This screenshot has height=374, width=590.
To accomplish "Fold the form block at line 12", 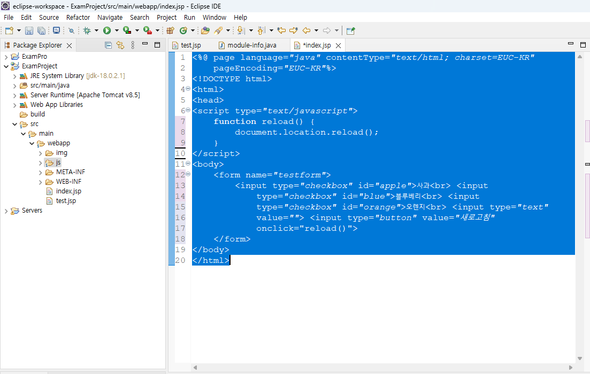I will pos(188,174).
